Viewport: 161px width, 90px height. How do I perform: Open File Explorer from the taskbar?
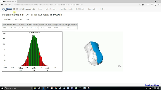pyautogui.click(x=35, y=88)
